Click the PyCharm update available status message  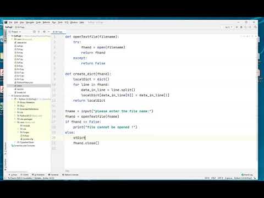click(x=31, y=178)
